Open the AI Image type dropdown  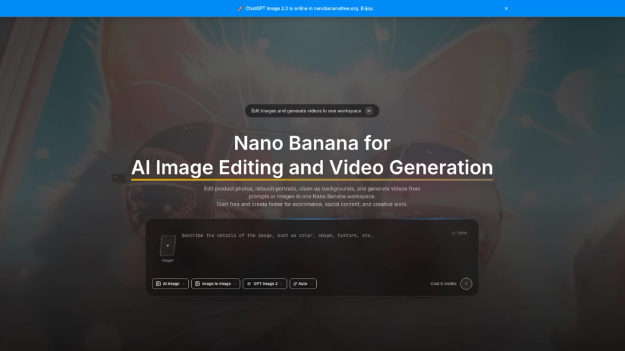pos(170,284)
